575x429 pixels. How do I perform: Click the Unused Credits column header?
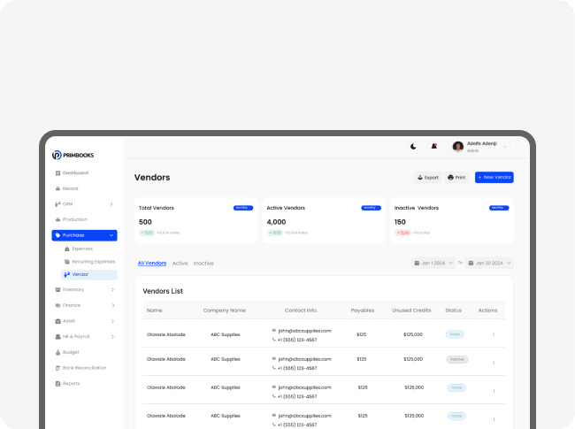click(411, 310)
